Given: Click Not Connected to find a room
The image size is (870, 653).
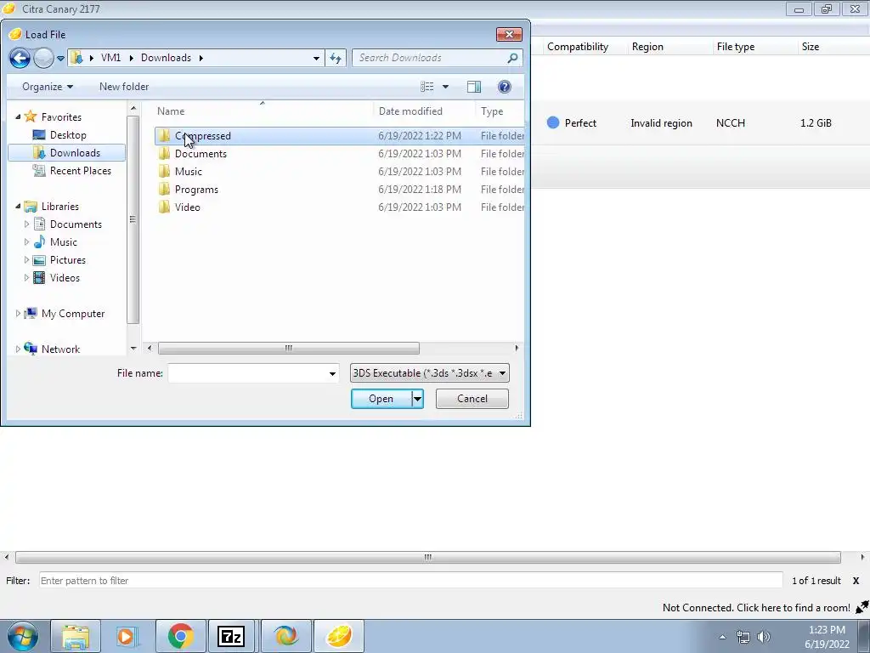Looking at the screenshot, I should tap(756, 607).
